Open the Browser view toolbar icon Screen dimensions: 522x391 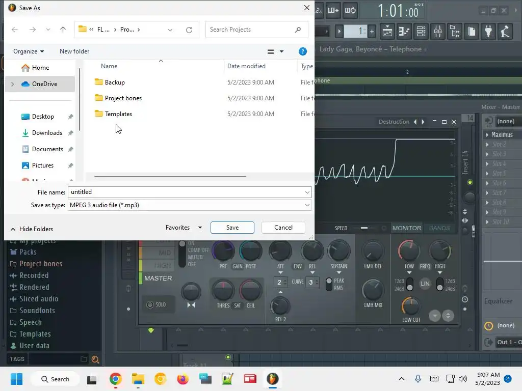coord(454,31)
